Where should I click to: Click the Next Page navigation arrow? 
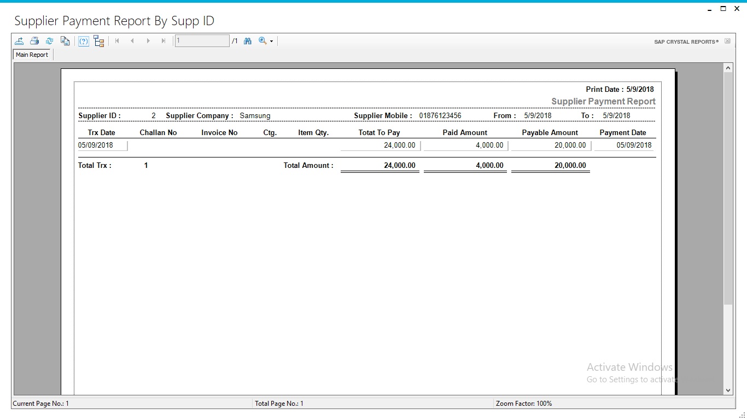point(148,40)
